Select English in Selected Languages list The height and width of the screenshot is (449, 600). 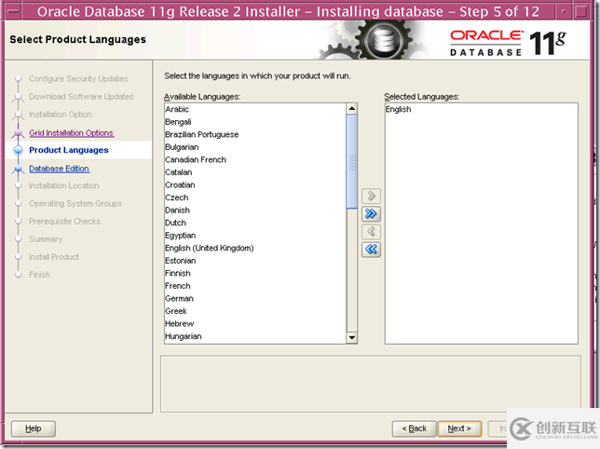pos(481,109)
